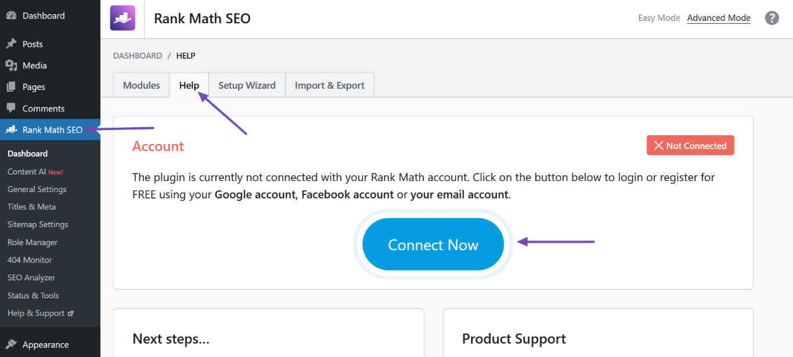Open the help question mark icon
793x357 pixels.
click(x=772, y=18)
